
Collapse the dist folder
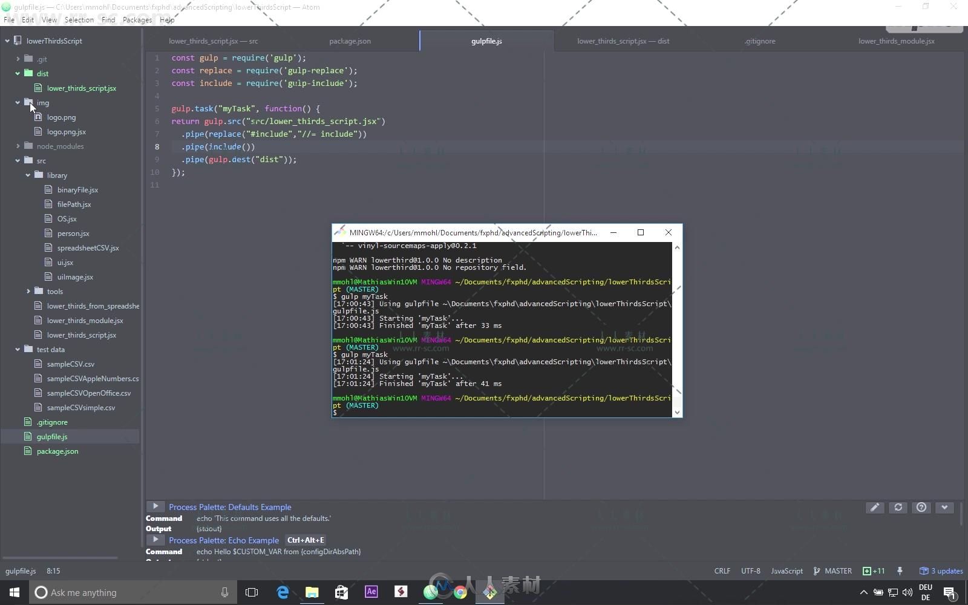click(18, 74)
